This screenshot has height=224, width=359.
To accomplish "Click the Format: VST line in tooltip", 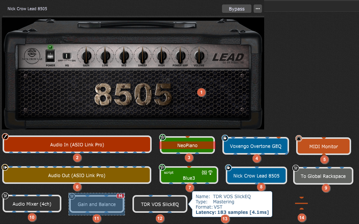I will coord(209,207).
